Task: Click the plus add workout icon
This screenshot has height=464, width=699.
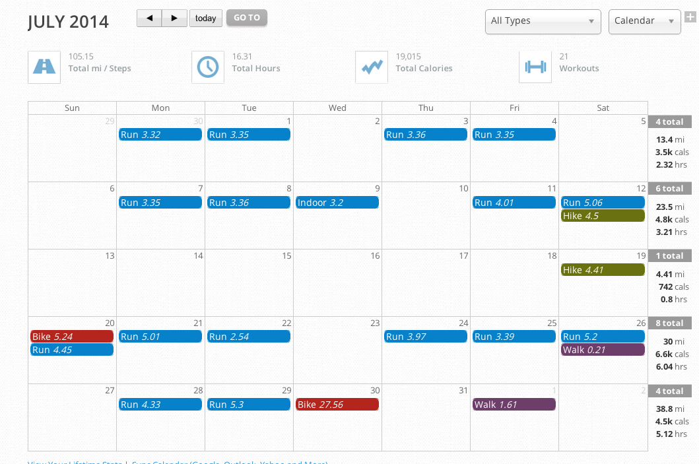Action: (690, 17)
